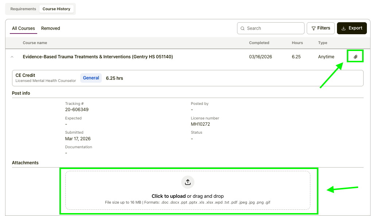The width and height of the screenshot is (376, 216).
Task: Select the Evidence-Based Trauma Treatments course title
Action: (x=98, y=57)
